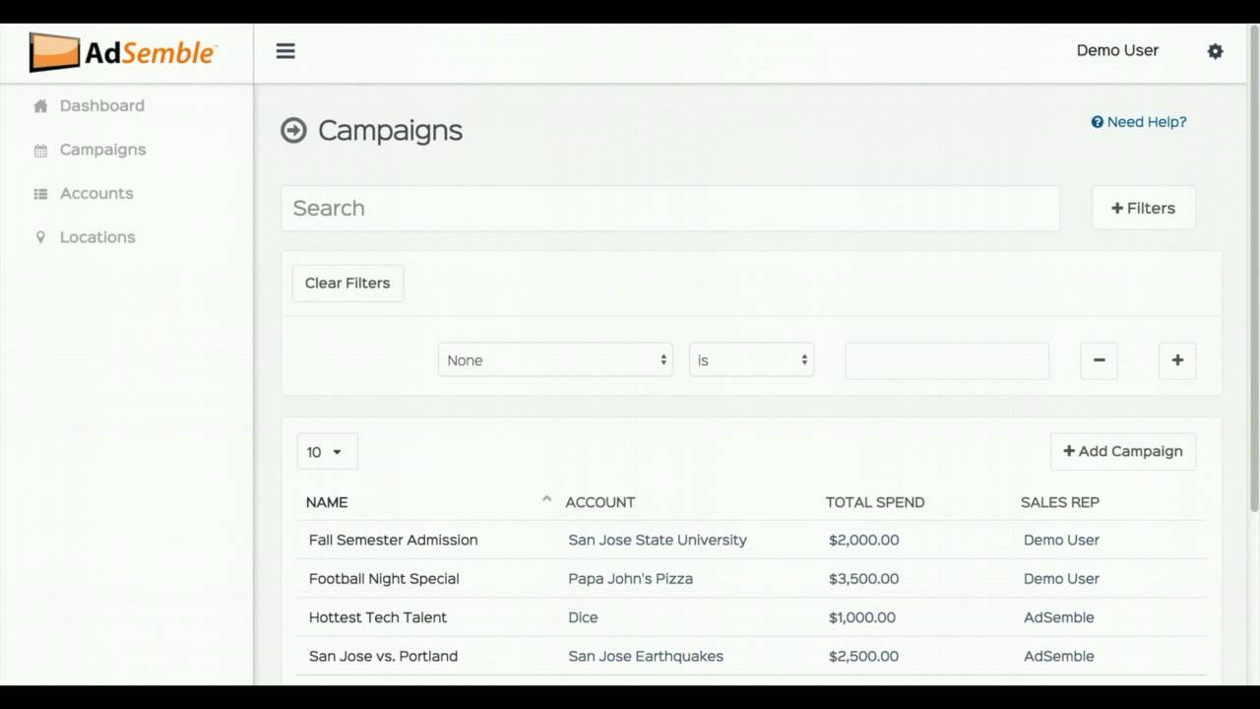Click Demo User in Football Night Special row
This screenshot has height=709, width=1260.
pos(1061,579)
